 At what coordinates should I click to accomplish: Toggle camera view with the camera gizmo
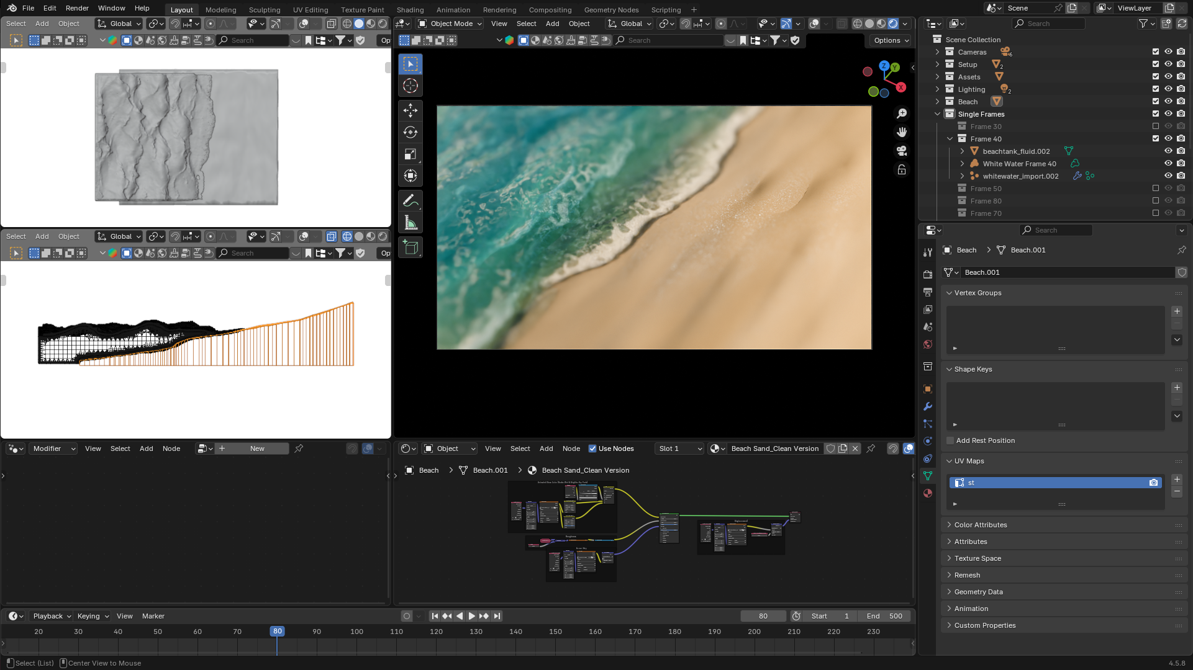902,151
